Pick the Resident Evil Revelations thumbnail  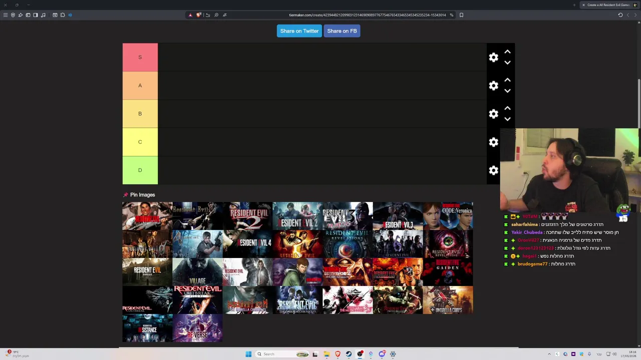pyautogui.click(x=348, y=244)
